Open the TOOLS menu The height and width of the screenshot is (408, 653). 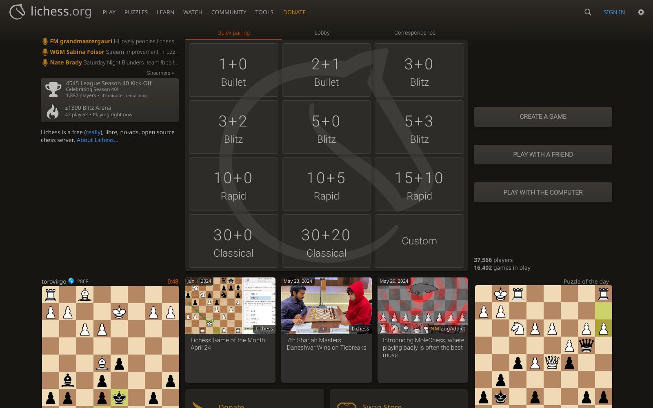point(264,12)
